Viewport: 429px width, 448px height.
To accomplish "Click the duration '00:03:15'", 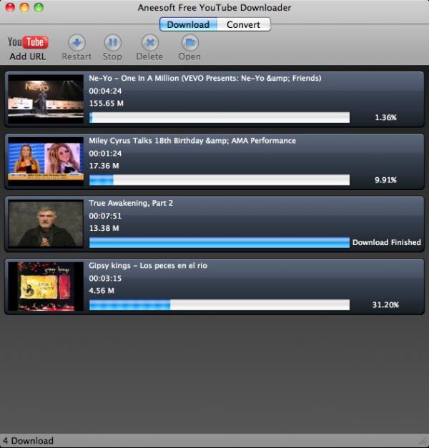I will (x=105, y=279).
